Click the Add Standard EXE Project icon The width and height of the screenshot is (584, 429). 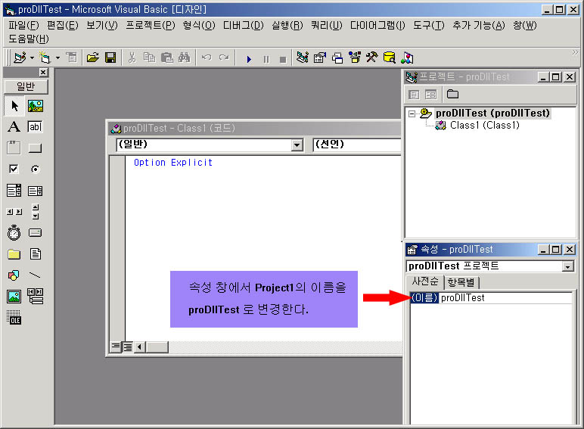coord(20,58)
